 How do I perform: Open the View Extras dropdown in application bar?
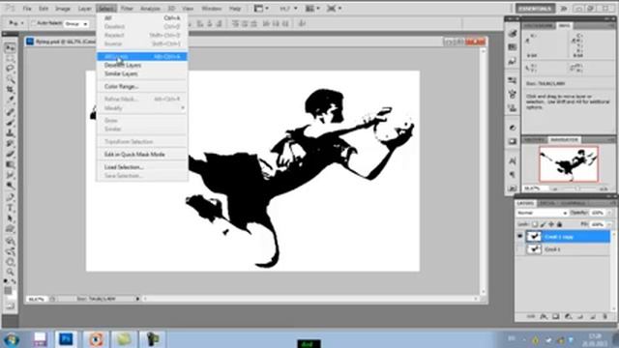pyautogui.click(x=261, y=9)
